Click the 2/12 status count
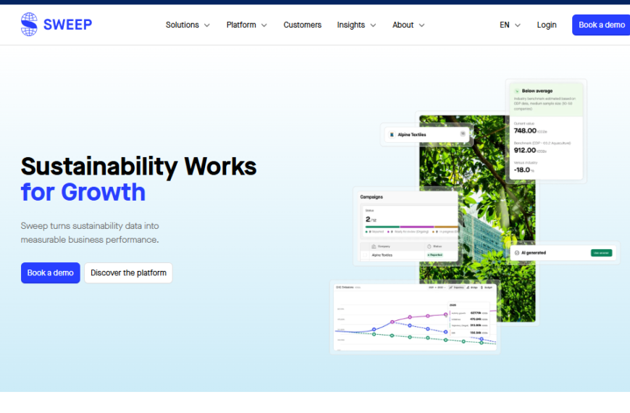This screenshot has width=630, height=413. pos(371,219)
